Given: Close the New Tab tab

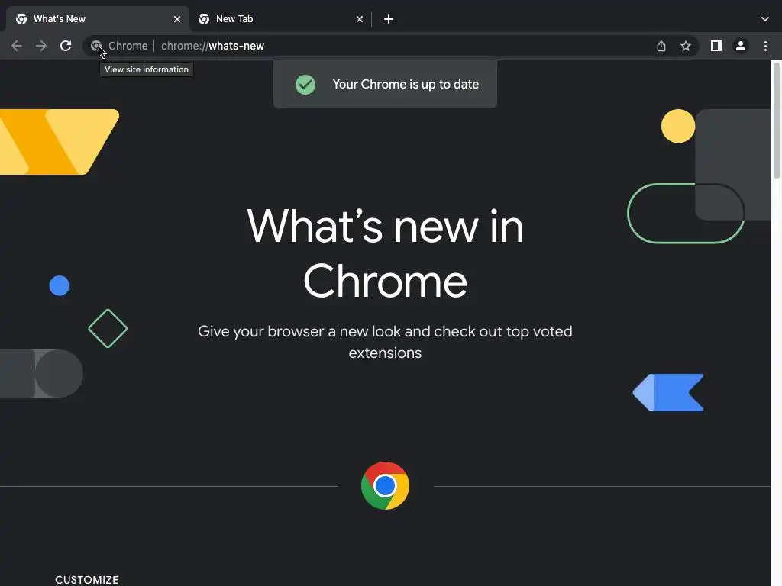Looking at the screenshot, I should pyautogui.click(x=360, y=19).
